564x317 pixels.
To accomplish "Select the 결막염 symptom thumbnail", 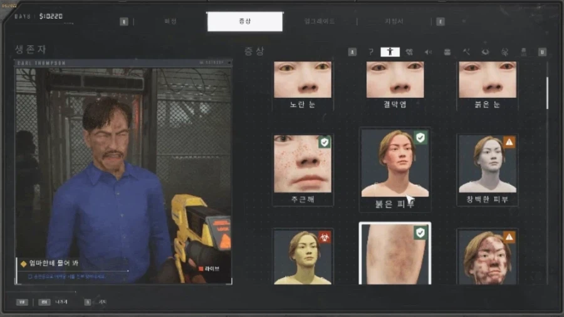I will click(395, 80).
